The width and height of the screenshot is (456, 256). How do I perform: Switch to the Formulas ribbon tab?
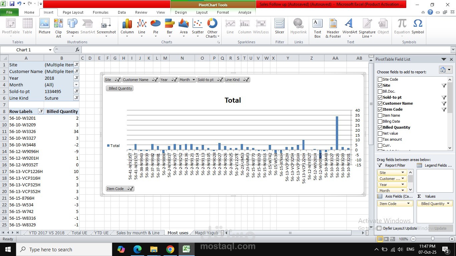pos(100,12)
